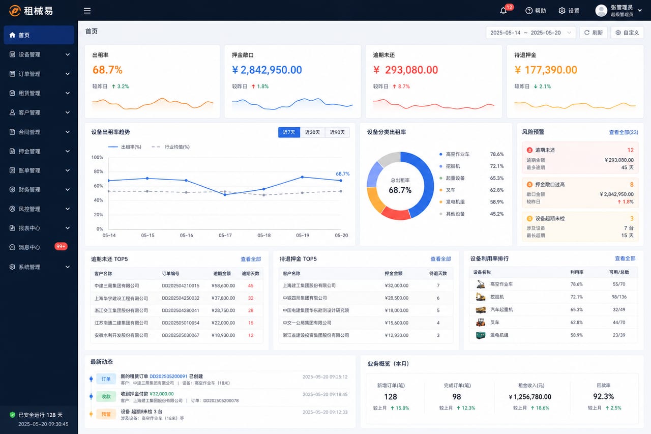Open the settings gear in top bar
The height and width of the screenshot is (434, 651).
[x=562, y=11]
